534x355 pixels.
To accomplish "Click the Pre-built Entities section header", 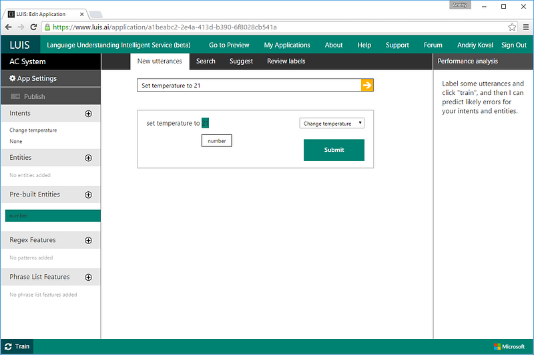I will (51, 195).
